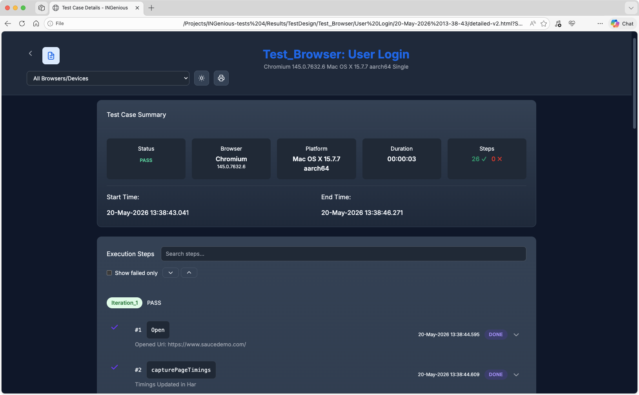
Task: Open browser health heart icon
Action: (572, 24)
